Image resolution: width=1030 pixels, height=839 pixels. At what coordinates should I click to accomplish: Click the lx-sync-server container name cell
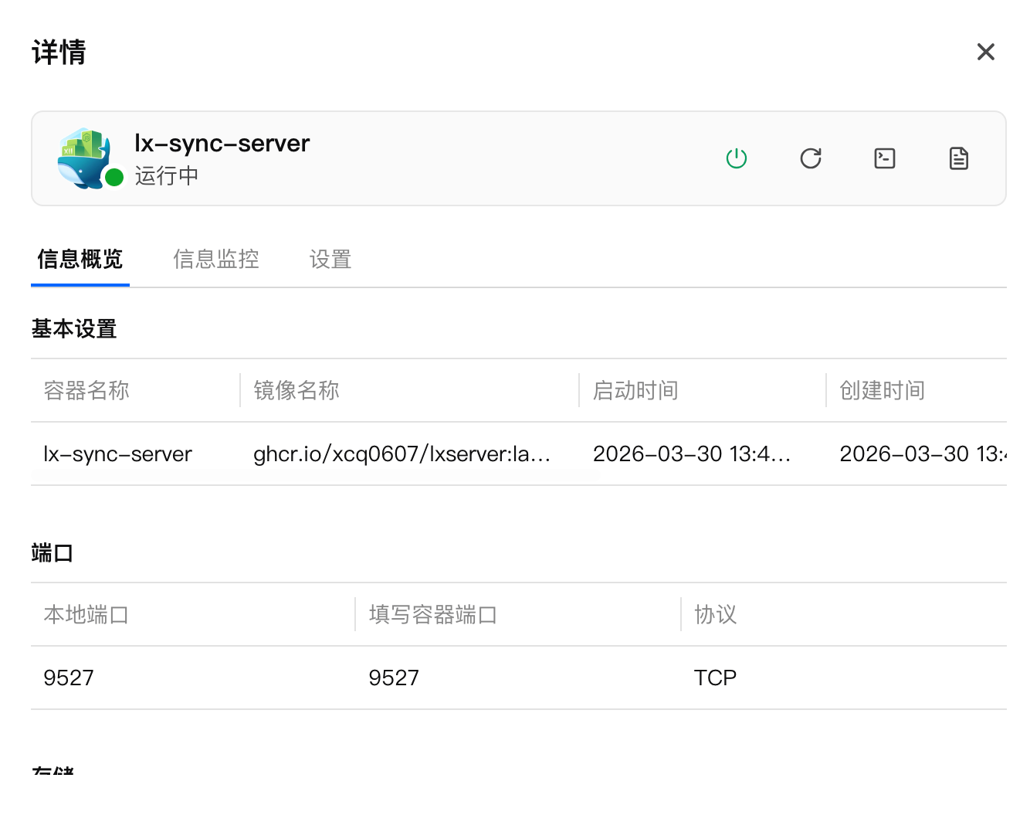click(x=117, y=453)
